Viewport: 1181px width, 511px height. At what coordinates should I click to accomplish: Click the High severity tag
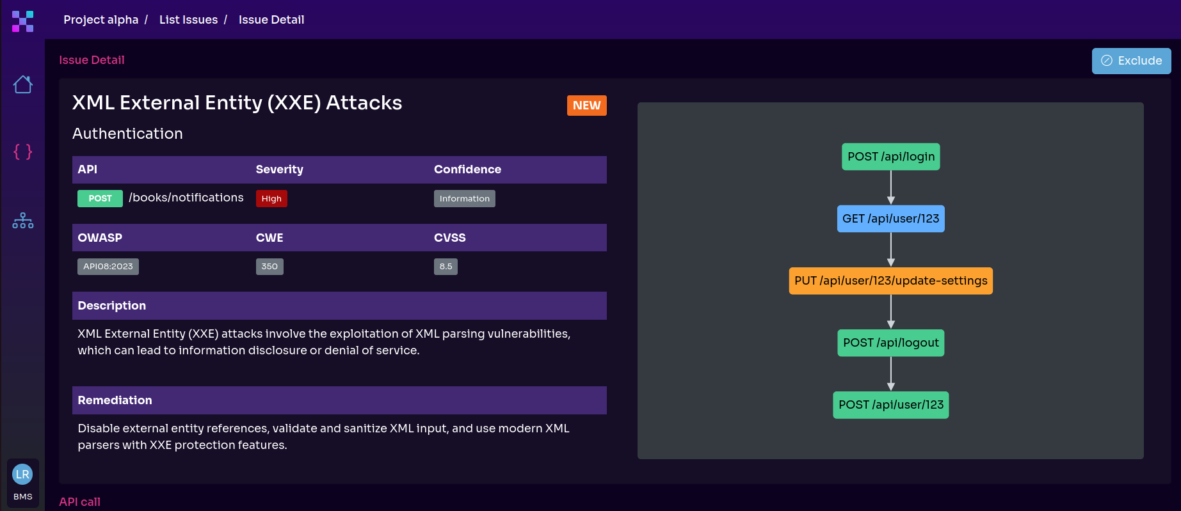coord(271,198)
